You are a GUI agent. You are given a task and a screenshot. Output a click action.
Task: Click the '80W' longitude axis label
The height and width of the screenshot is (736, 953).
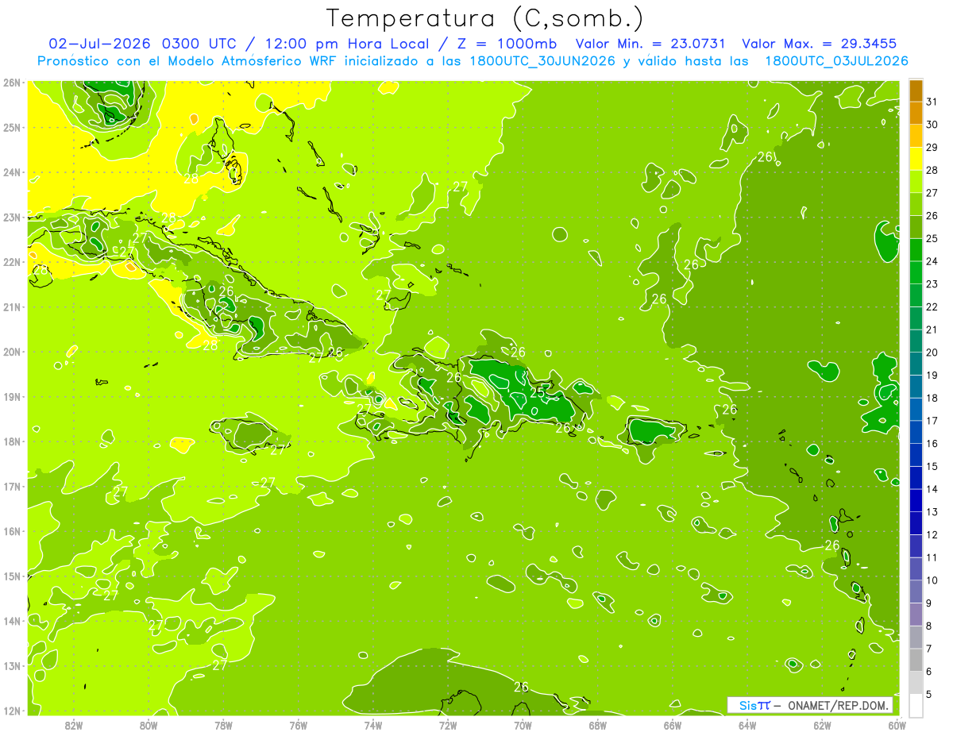point(149,725)
